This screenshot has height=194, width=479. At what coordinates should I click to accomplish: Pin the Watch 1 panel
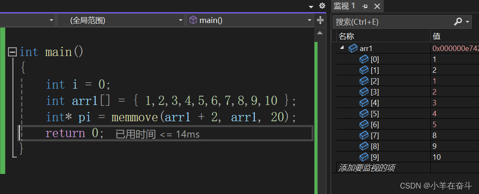click(365, 6)
